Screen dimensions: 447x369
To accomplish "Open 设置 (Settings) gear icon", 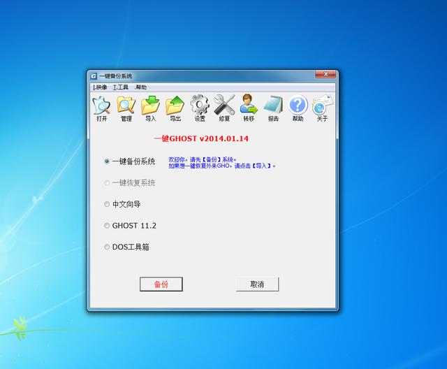I will point(200,106).
